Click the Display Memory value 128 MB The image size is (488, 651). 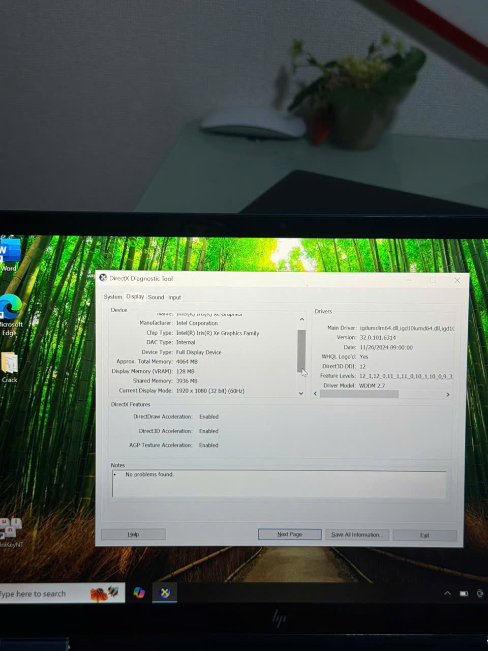(x=186, y=371)
